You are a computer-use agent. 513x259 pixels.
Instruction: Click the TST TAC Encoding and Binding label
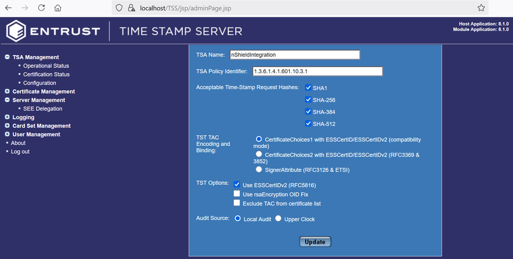[213, 144]
